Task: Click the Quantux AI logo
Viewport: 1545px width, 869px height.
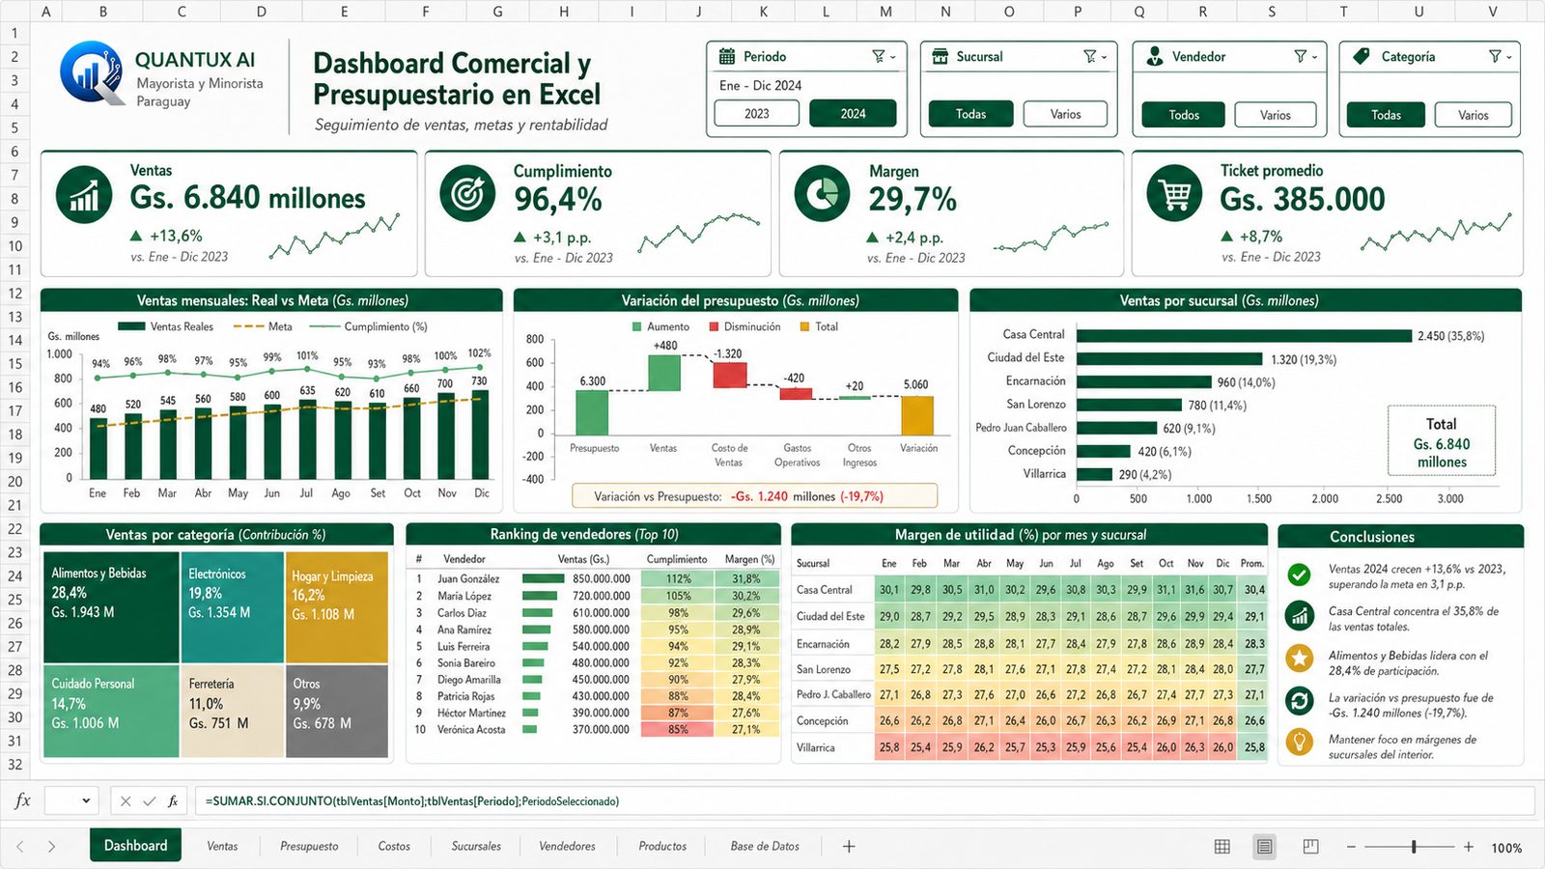Action: pyautogui.click(x=92, y=72)
